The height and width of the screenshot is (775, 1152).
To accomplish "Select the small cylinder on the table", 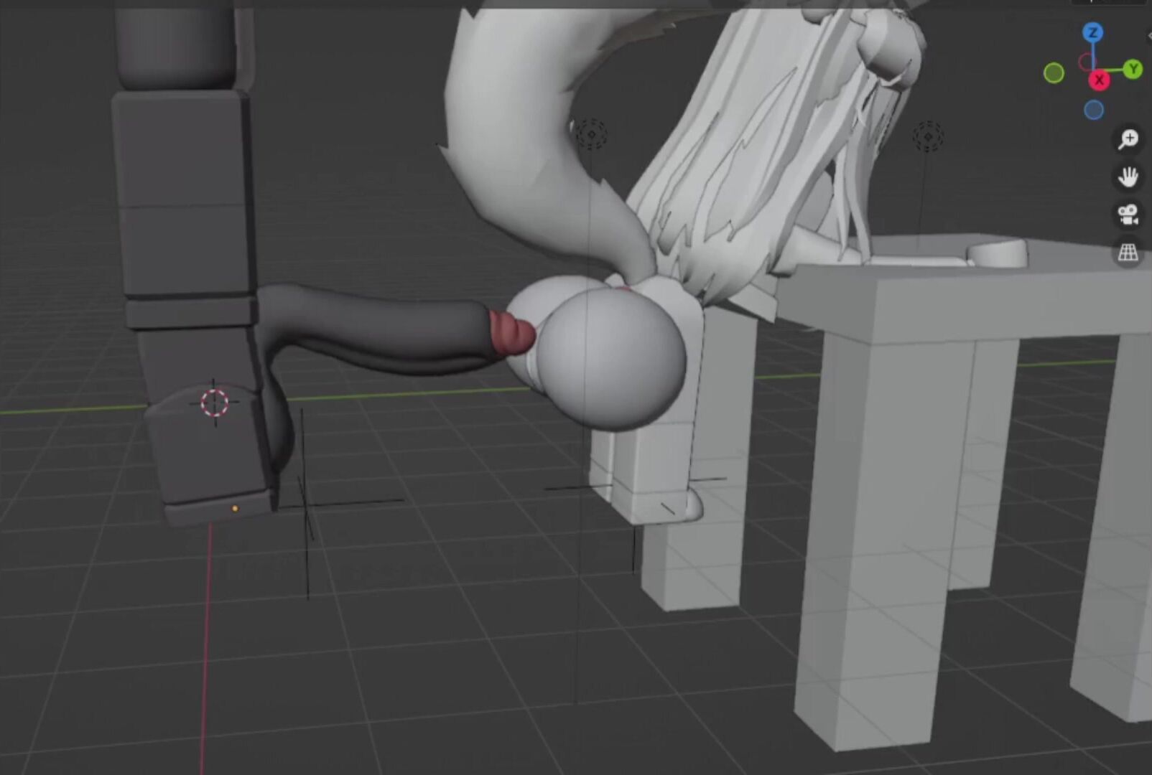I will tap(997, 254).
